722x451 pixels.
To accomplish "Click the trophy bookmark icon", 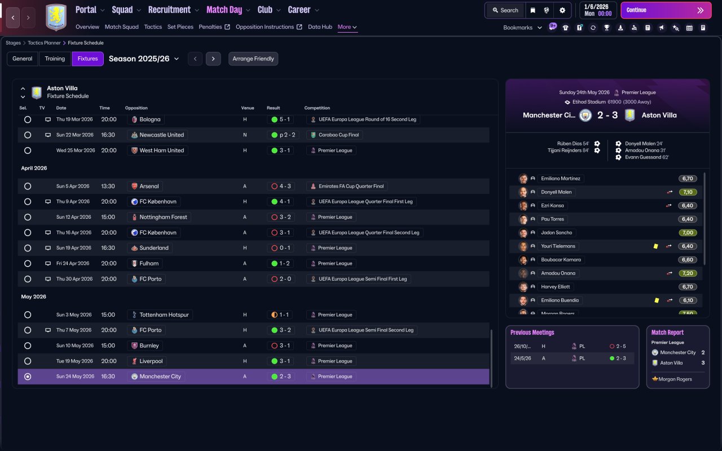I will pos(607,28).
